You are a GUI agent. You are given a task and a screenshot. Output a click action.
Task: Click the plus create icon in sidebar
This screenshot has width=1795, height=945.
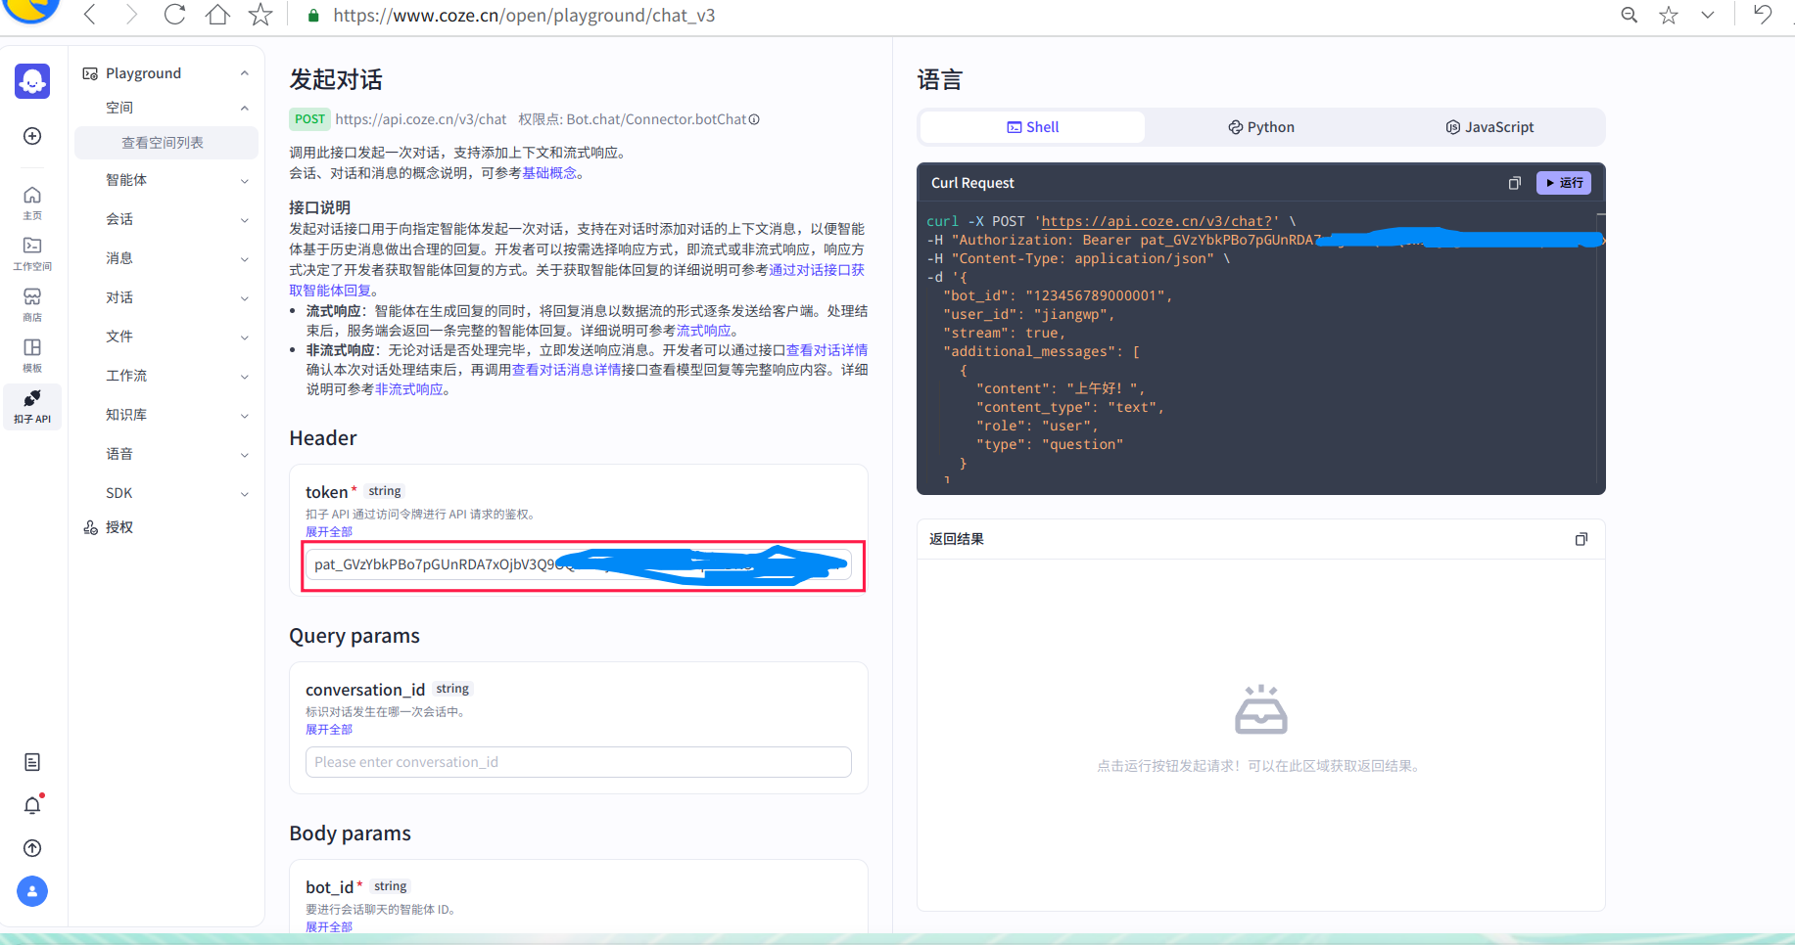tap(32, 136)
